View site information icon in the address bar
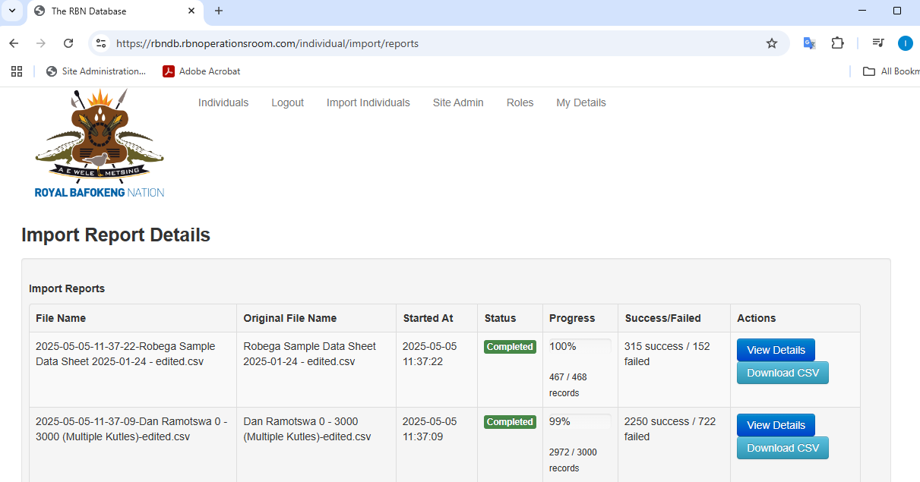Viewport: 920px width, 482px height. (x=101, y=43)
